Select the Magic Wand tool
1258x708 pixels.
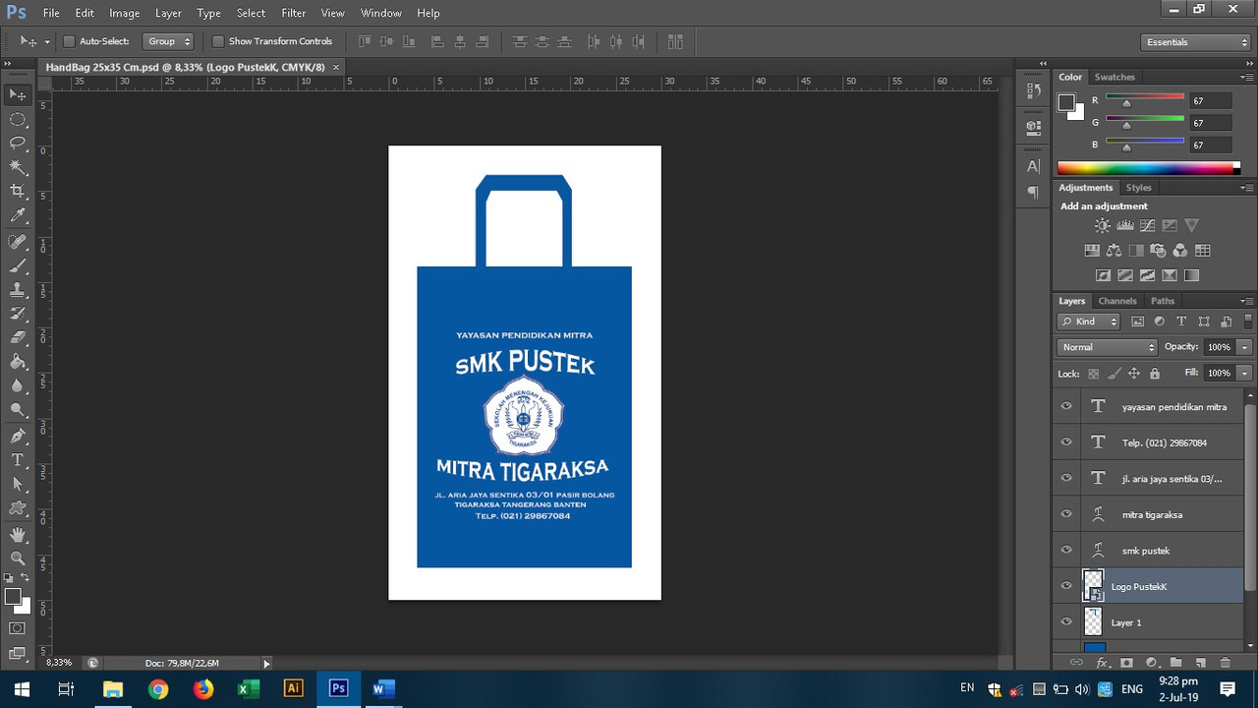[x=18, y=167]
